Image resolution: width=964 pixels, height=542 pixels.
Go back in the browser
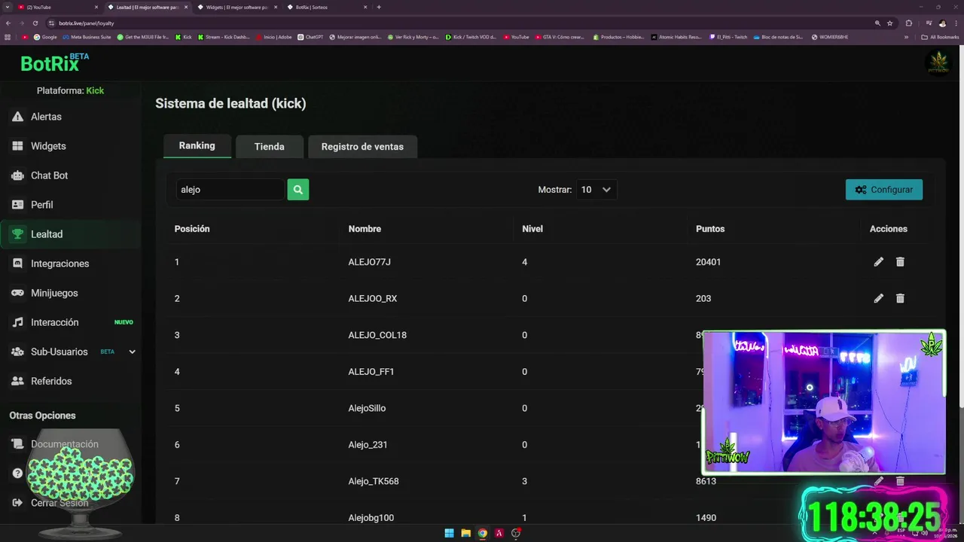pyautogui.click(x=8, y=23)
